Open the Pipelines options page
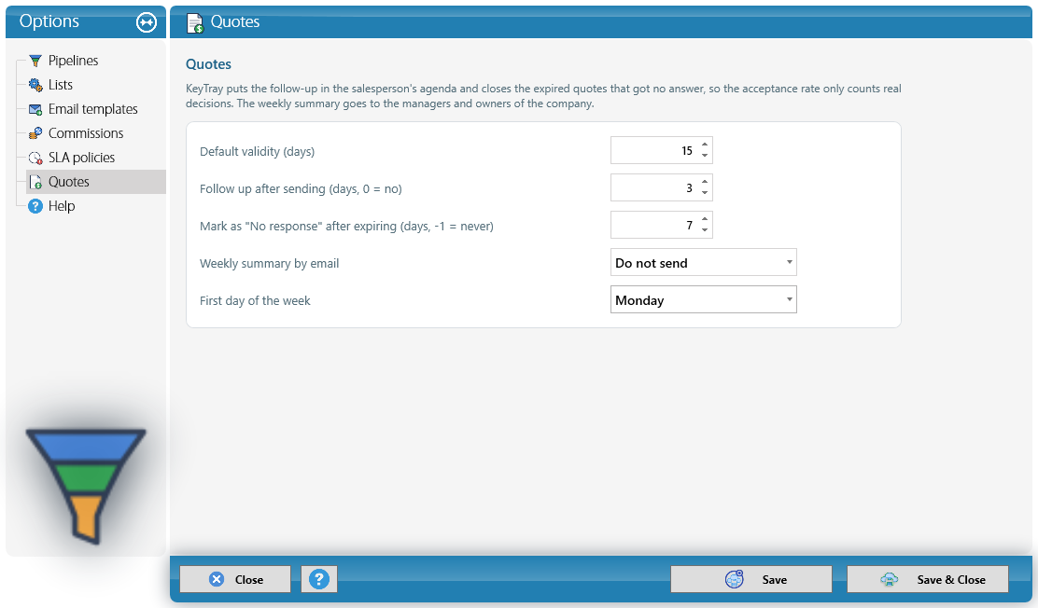The image size is (1038, 608). click(x=73, y=61)
